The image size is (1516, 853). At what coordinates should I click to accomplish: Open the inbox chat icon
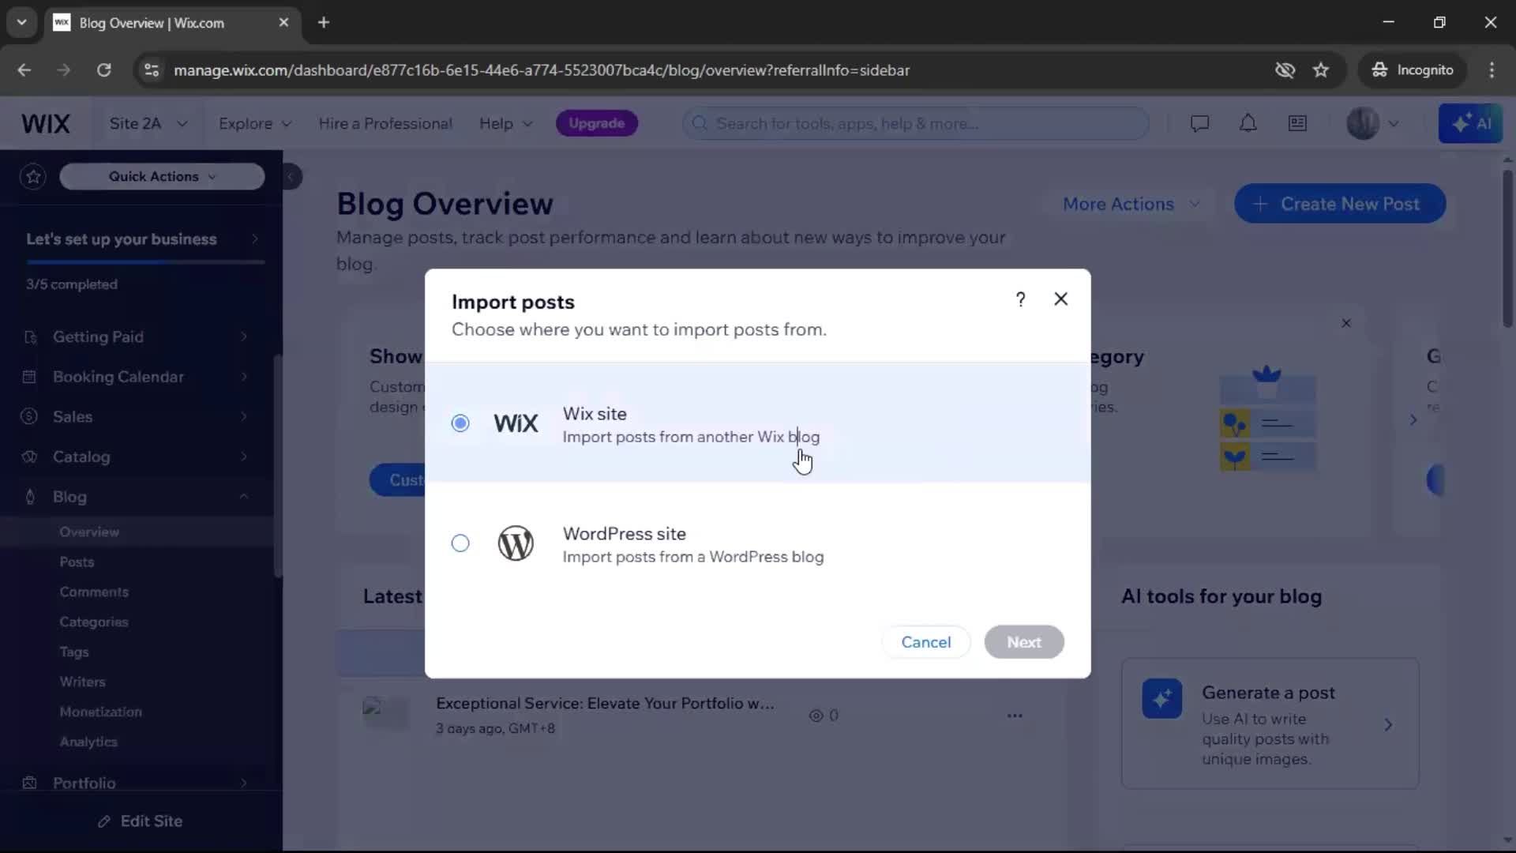(x=1199, y=123)
